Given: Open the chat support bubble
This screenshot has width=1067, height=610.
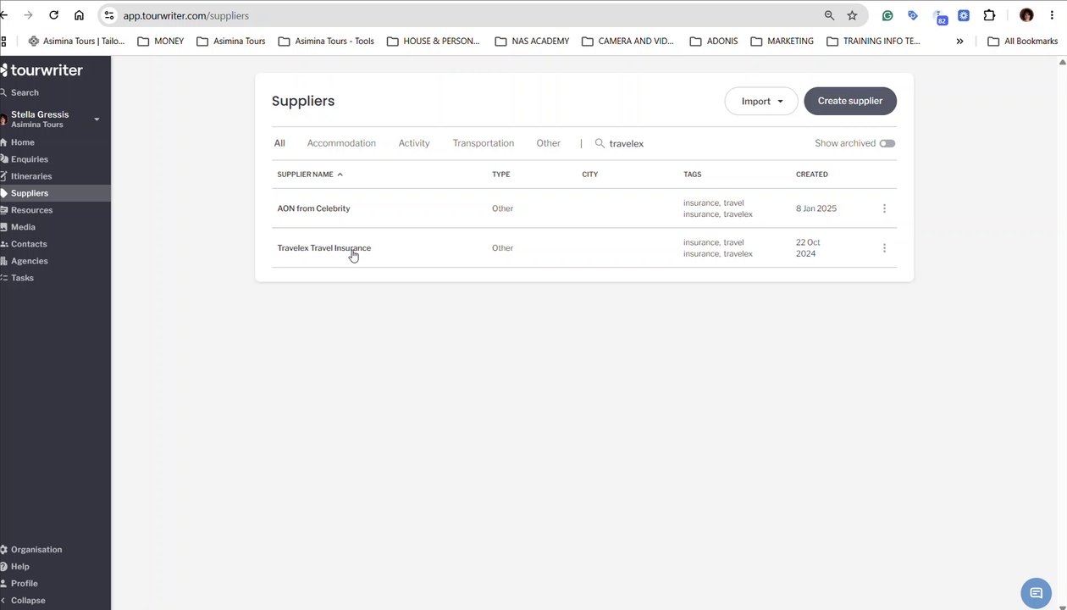Looking at the screenshot, I should (1036, 593).
